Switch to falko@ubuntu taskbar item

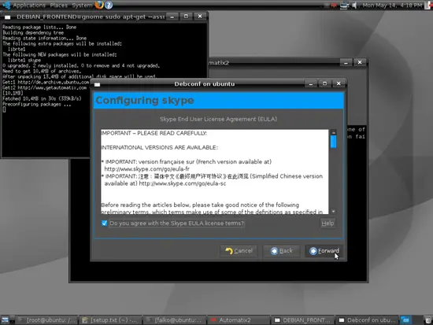click(175, 320)
